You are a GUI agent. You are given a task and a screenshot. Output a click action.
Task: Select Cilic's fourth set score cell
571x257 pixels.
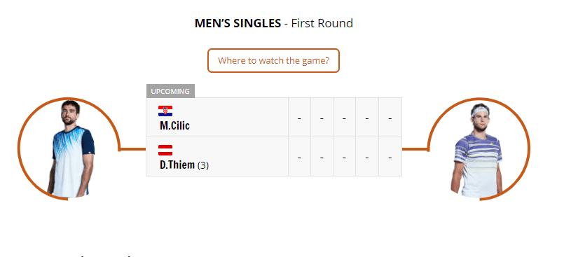point(367,118)
